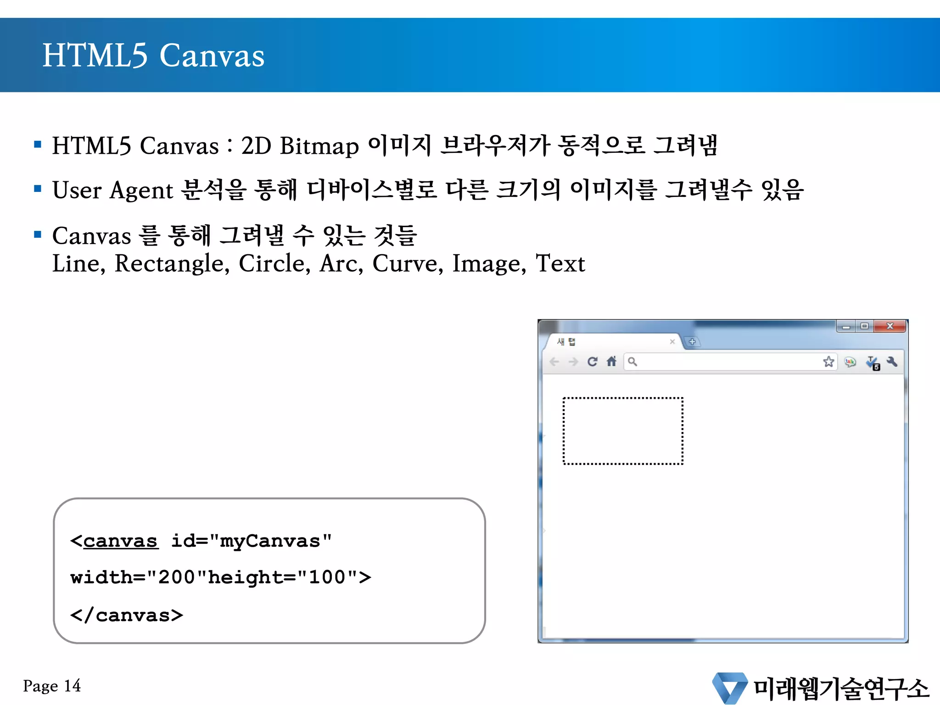The height and width of the screenshot is (705, 940).
Task: Click the 'Page 14' footer text
Action: [x=52, y=686]
